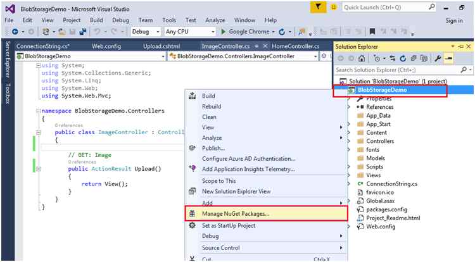Open the Debug configuration dropdown

click(x=158, y=32)
